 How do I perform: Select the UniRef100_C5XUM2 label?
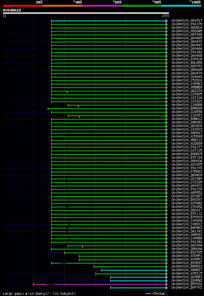pyautogui.click(x=187, y=207)
